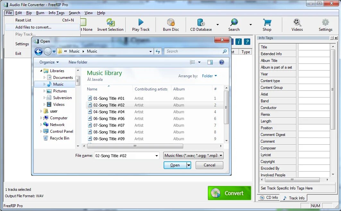Image resolution: width=341 pixels, height=211 pixels.
Task: Open the Edit menu
Action: (x=19, y=13)
